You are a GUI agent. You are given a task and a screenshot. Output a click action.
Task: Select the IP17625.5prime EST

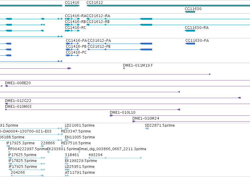[26, 158]
